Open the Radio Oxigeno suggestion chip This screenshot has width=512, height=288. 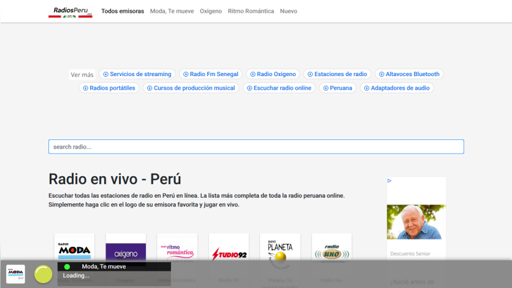(x=273, y=74)
